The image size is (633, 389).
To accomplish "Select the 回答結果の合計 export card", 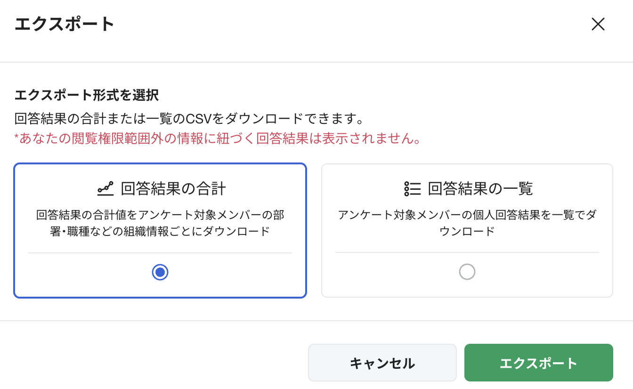I will 160,230.
